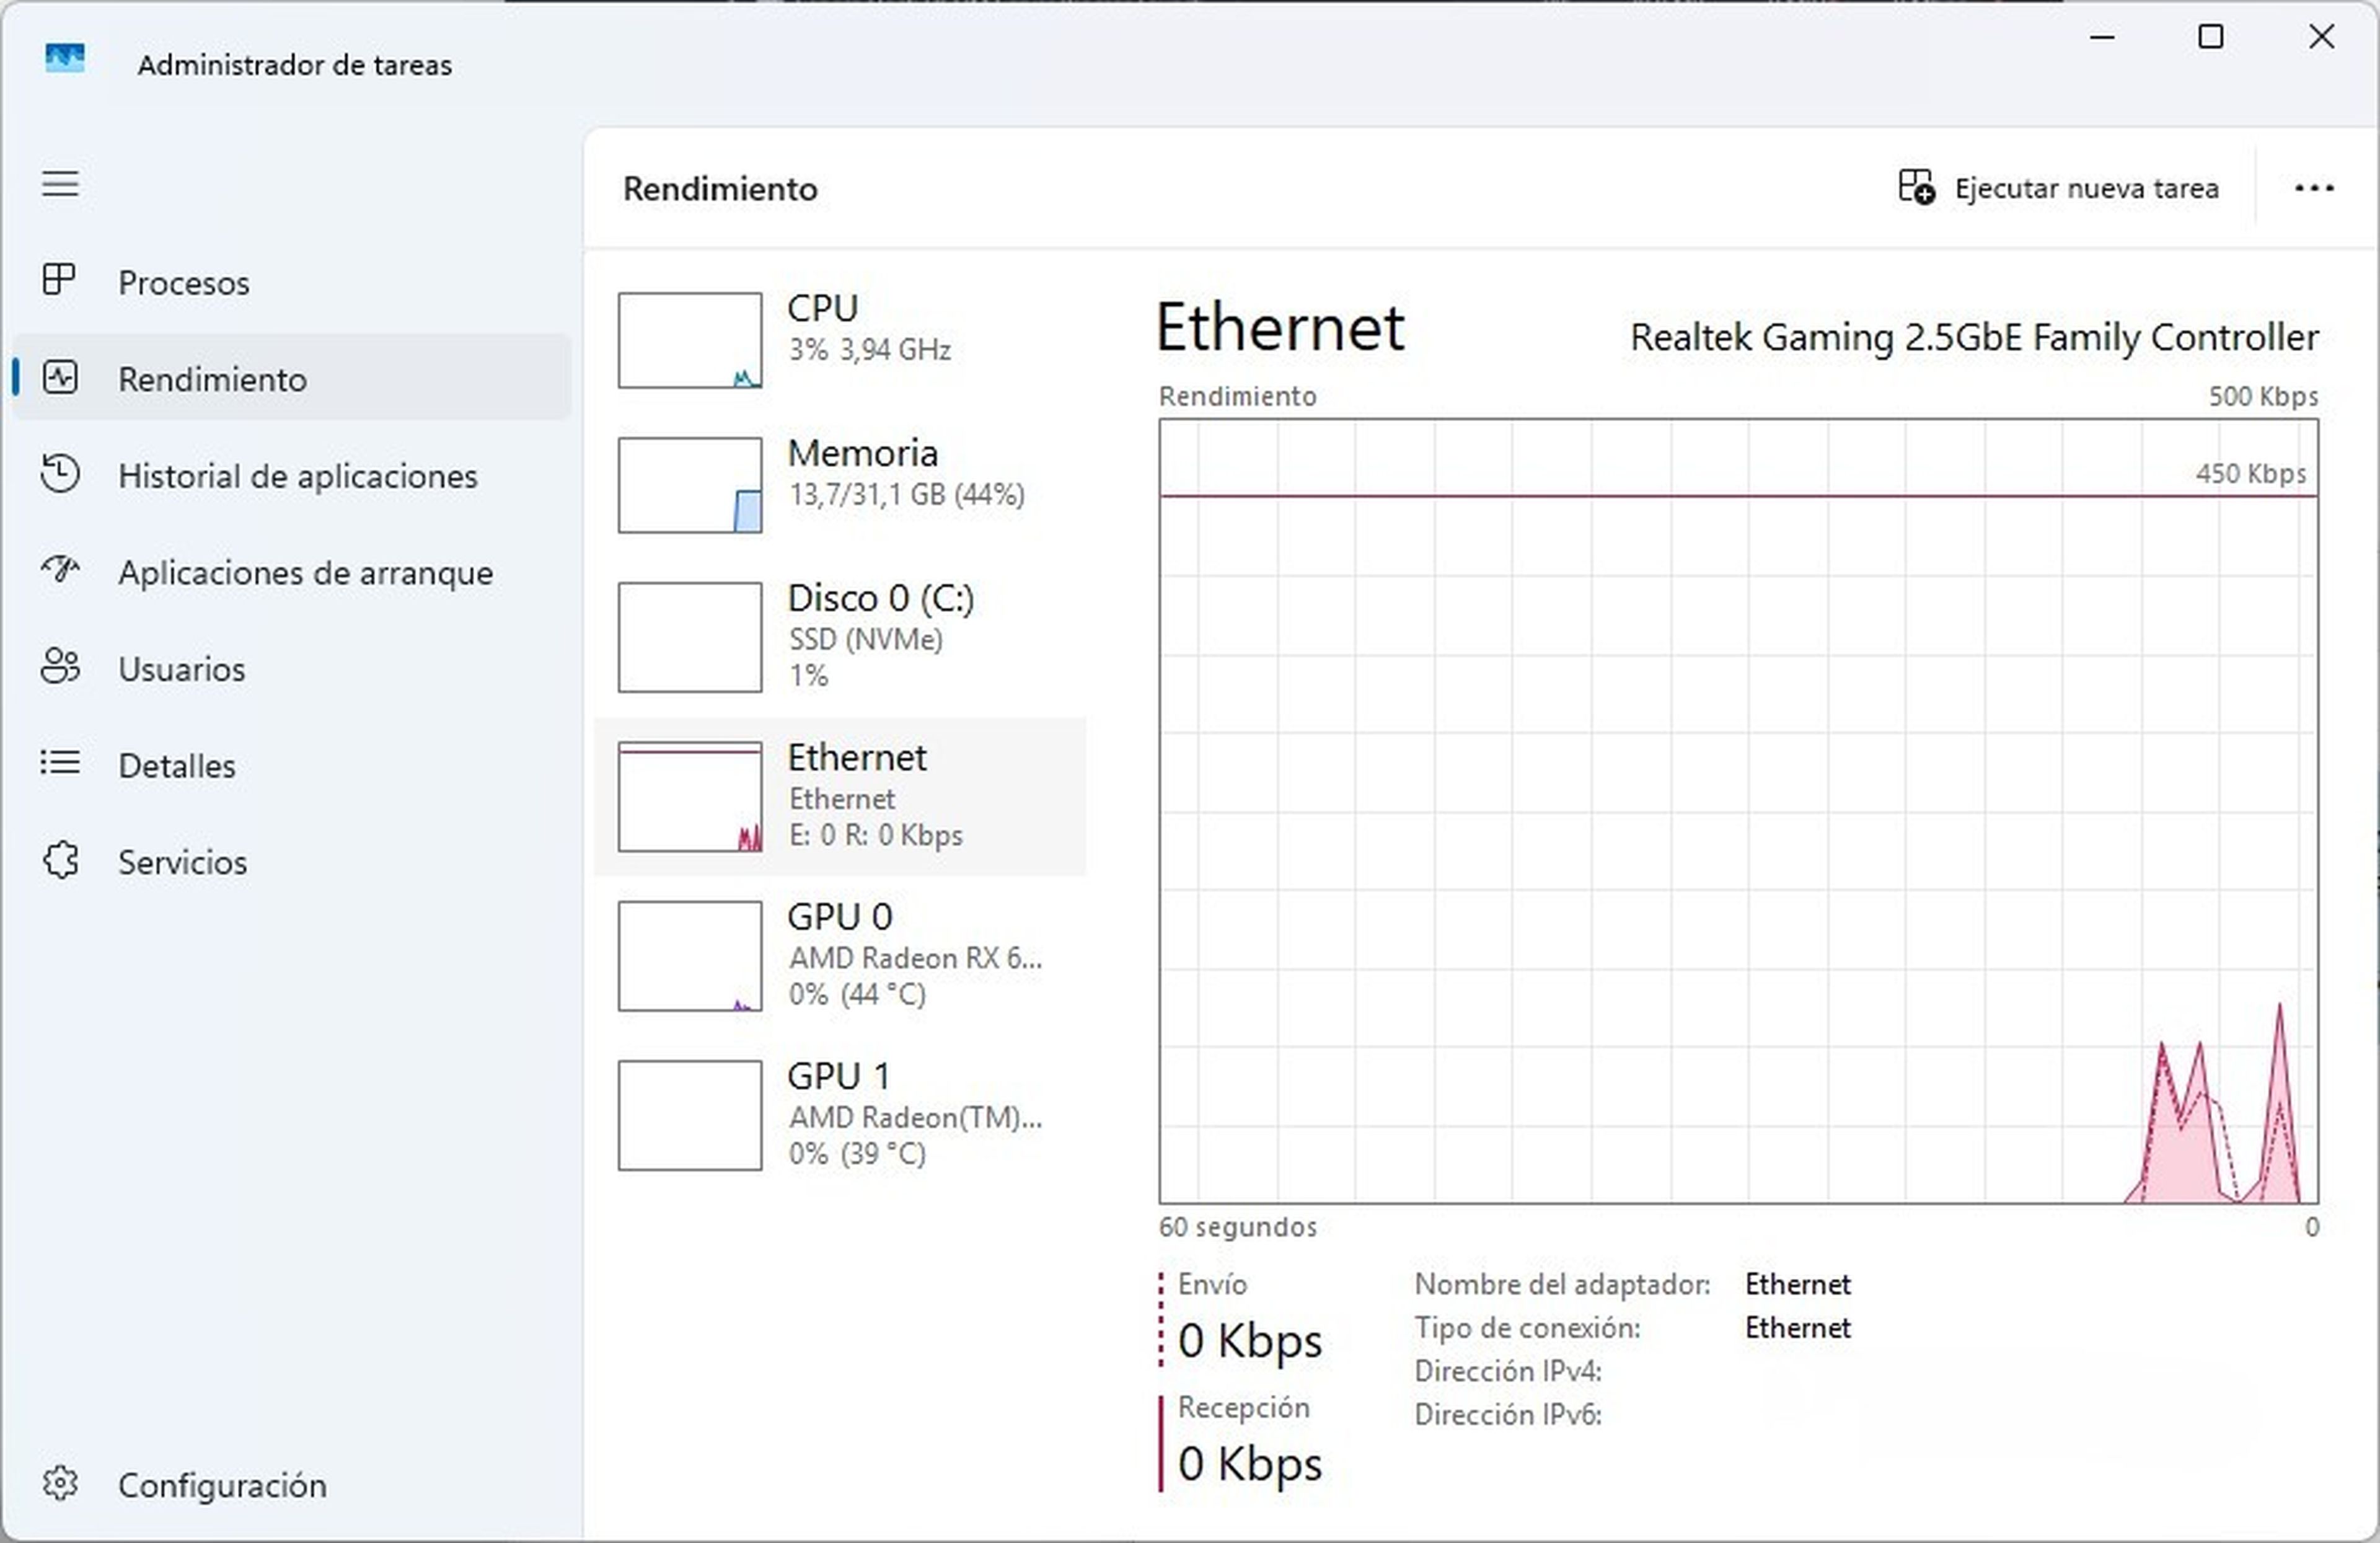Click 'Nombre del adaptador:' label
The width and height of the screenshot is (2380, 1543).
[x=1562, y=1284]
